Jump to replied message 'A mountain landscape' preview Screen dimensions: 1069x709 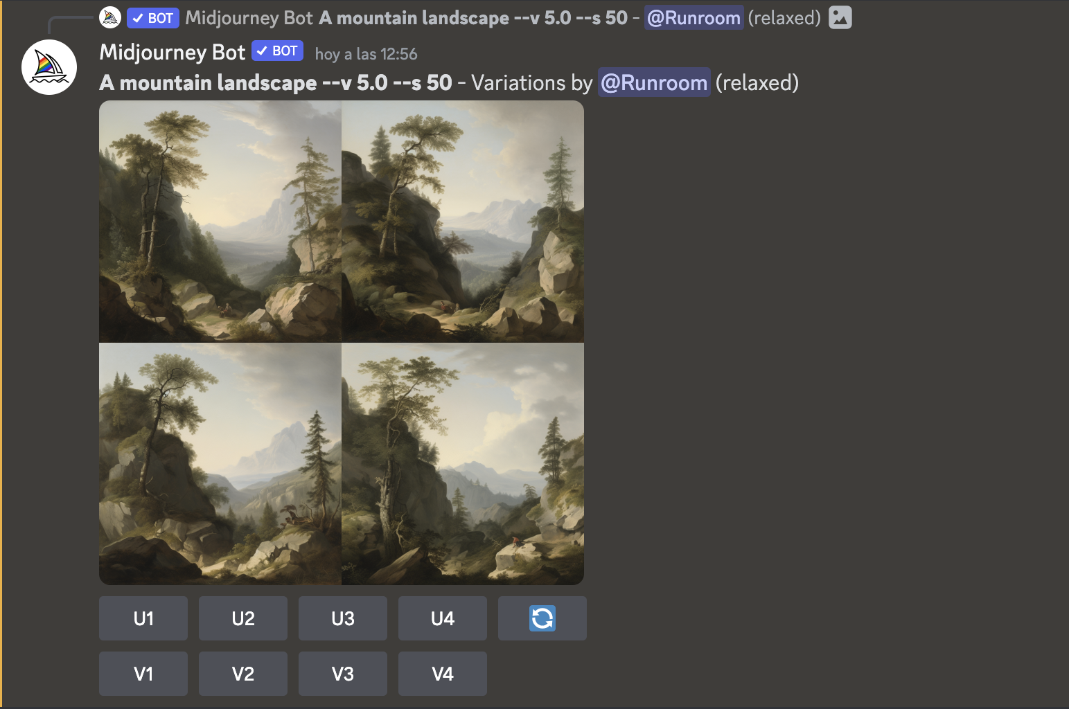tap(473, 18)
